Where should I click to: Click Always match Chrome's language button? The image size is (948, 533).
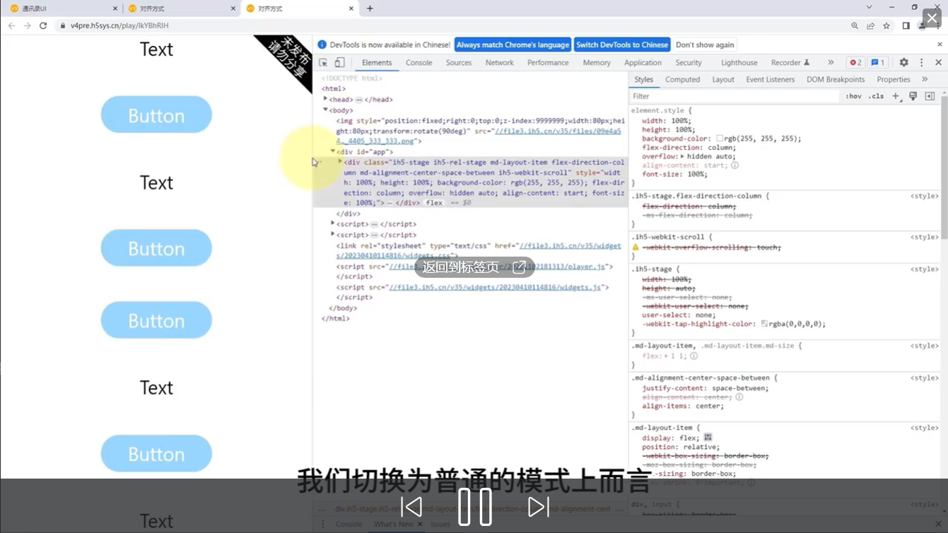tap(513, 45)
